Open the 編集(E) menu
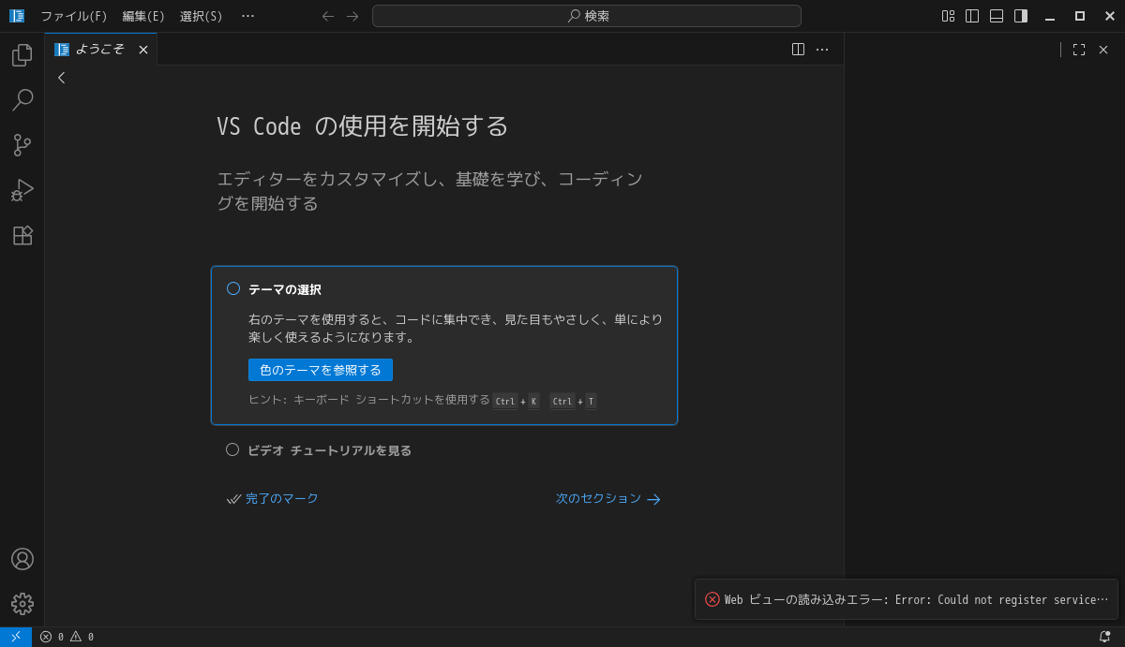 click(x=143, y=16)
